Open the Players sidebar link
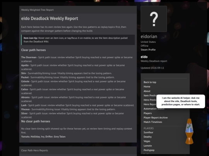Image resolution: width=209 pixels, height=156 pixels. [148, 113]
